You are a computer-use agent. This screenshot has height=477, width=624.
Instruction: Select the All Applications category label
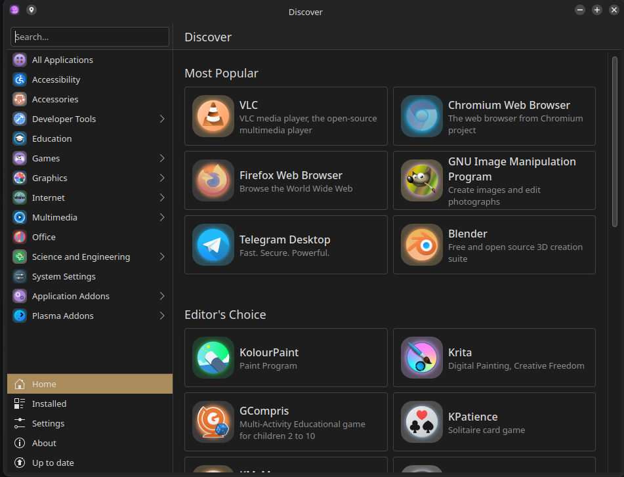[62, 60]
